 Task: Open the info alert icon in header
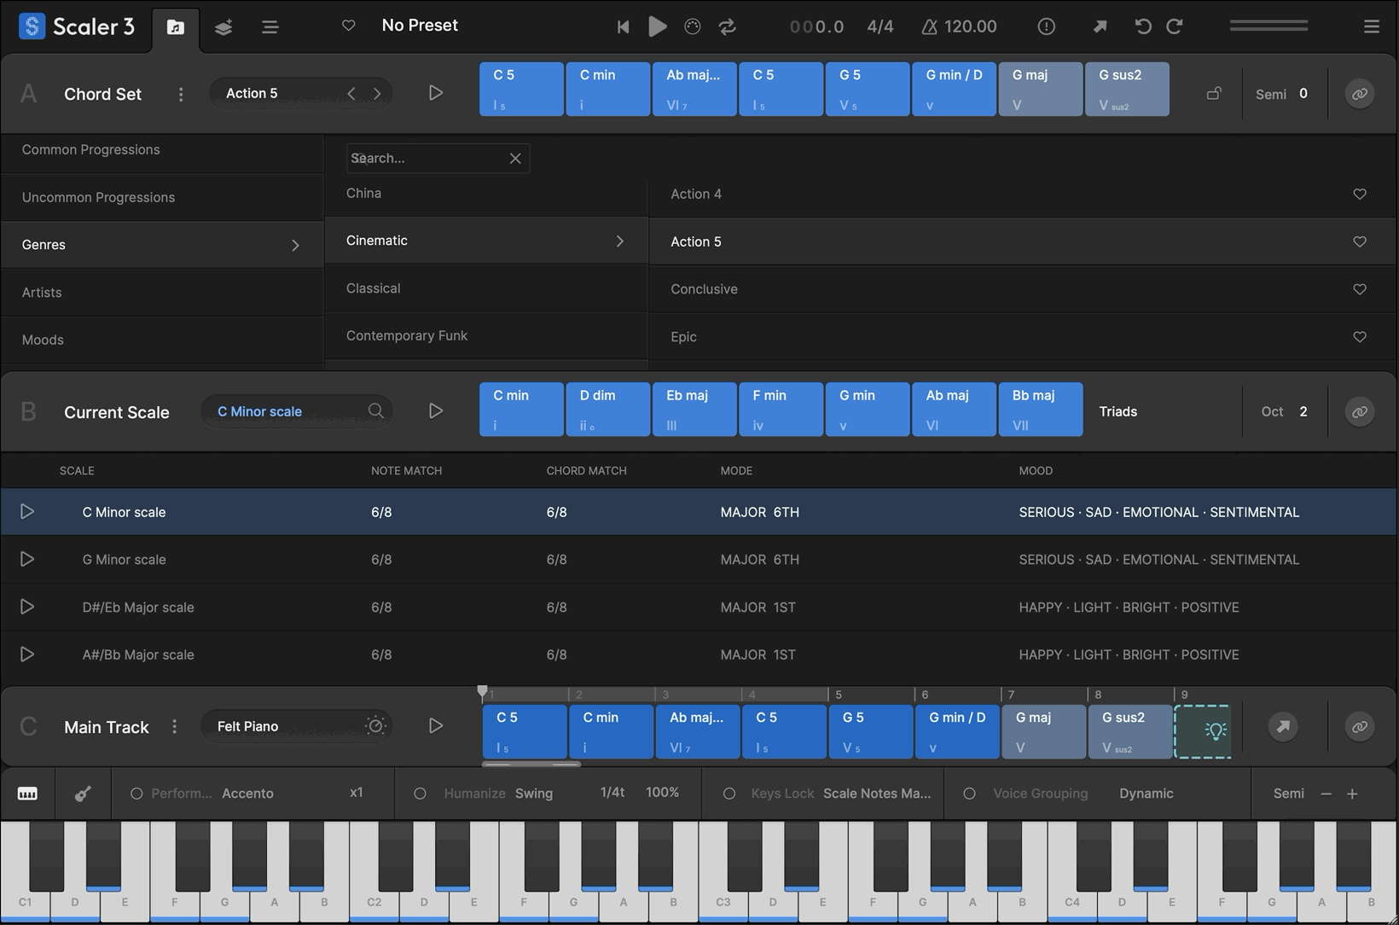1047,26
